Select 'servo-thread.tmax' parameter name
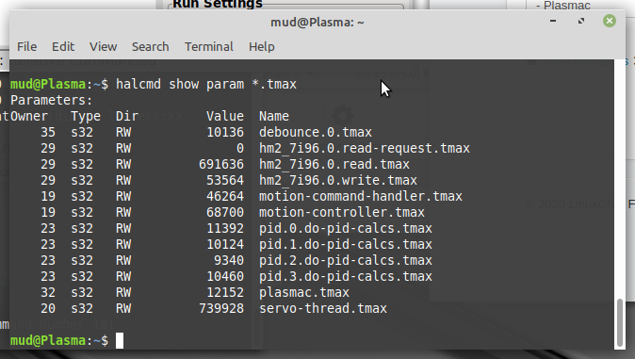Image resolution: width=635 pixels, height=359 pixels. pyautogui.click(x=323, y=309)
